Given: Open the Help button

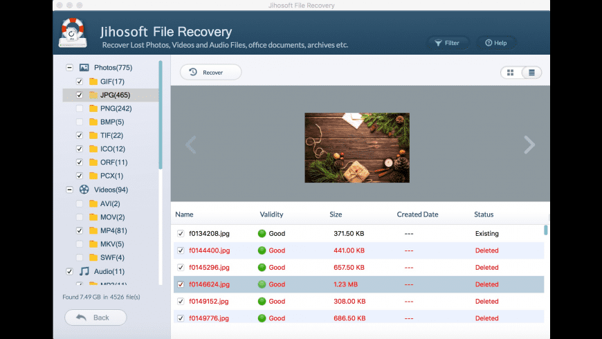Looking at the screenshot, I should 496,43.
